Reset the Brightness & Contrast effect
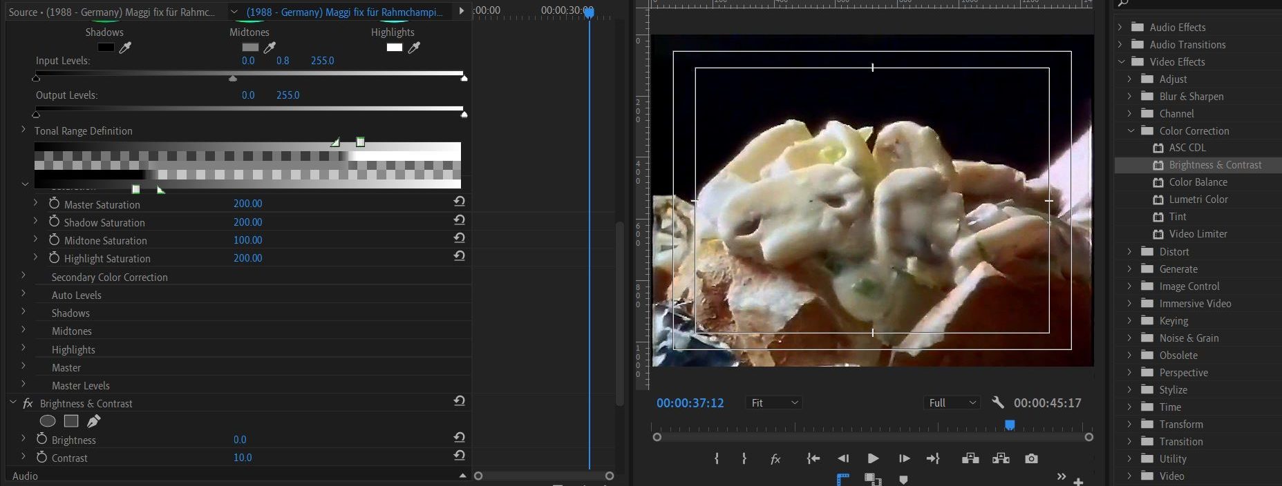This screenshot has height=486, width=1282. 459,401
